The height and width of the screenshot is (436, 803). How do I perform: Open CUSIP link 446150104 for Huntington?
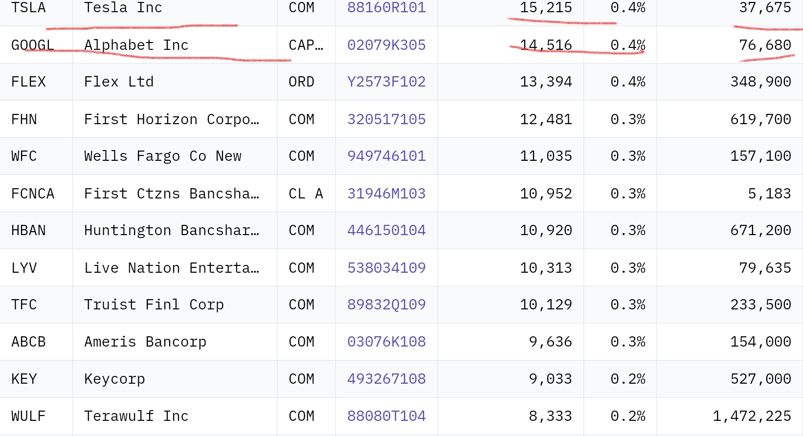[386, 230]
